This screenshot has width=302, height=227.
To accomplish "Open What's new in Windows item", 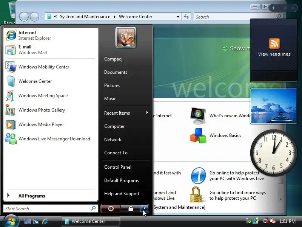I will [220, 116].
